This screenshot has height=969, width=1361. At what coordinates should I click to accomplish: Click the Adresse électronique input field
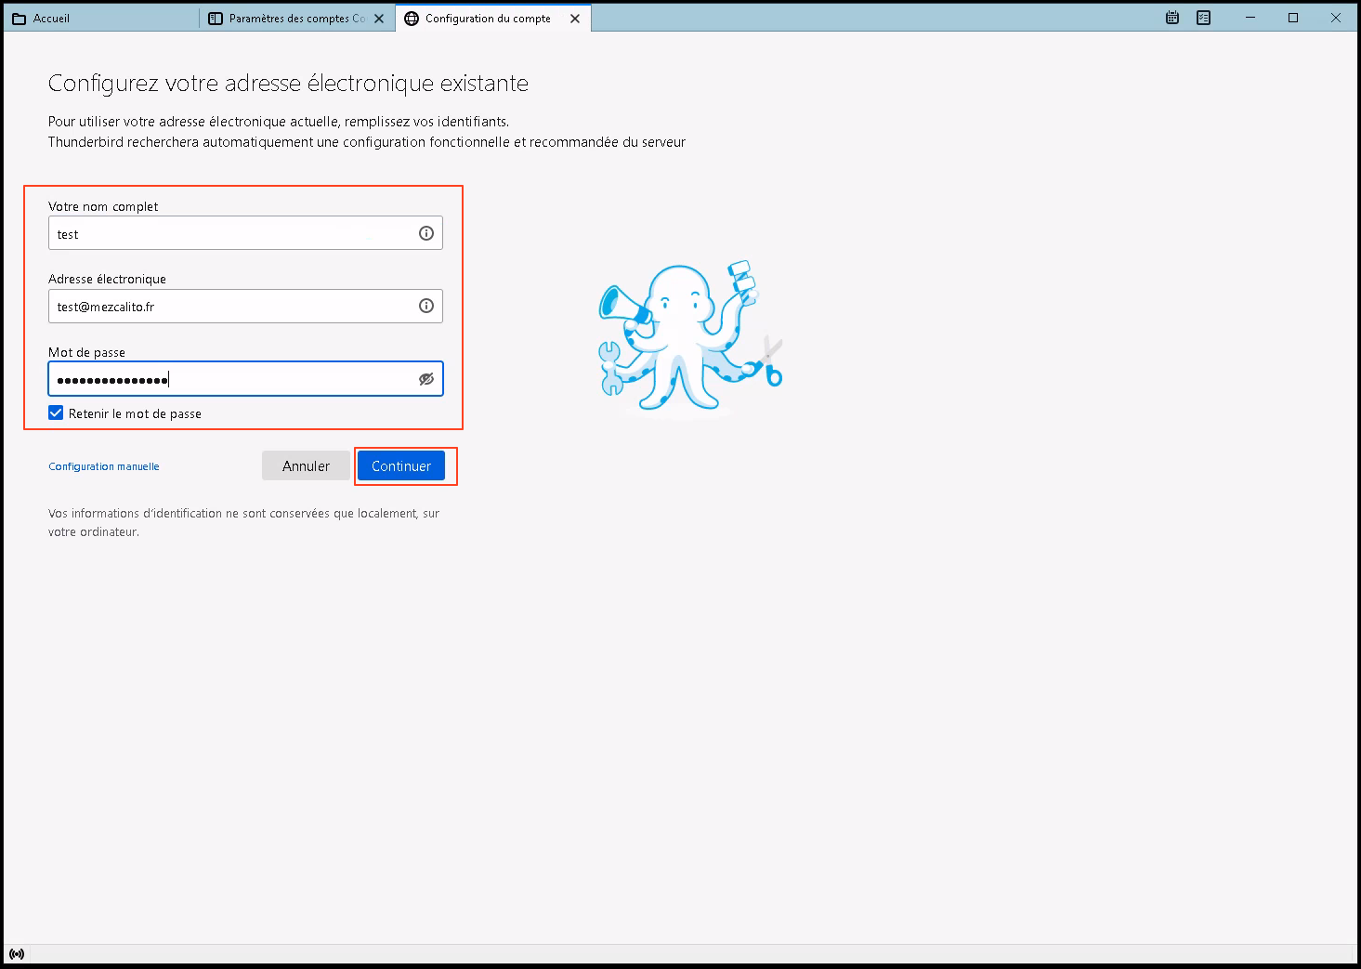(232, 307)
